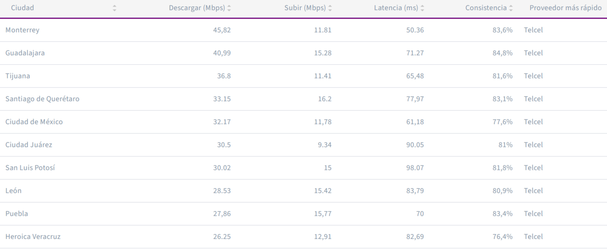Screen dimensions: 607x251
Task: Click the Monterrey city name
Action: (22, 30)
